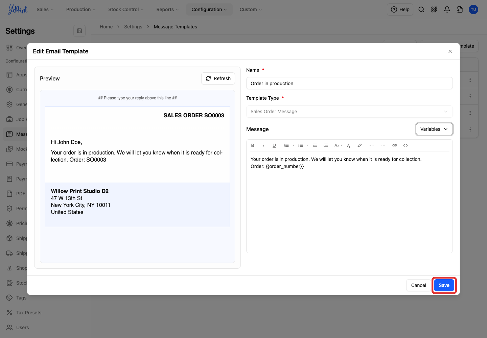This screenshot has width=487, height=338.
Task: Open the Template Type combo box
Action: (349, 112)
